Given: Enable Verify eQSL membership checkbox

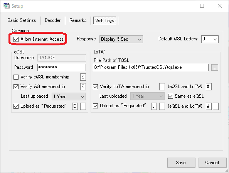Looking at the screenshot, I should tap(16, 77).
